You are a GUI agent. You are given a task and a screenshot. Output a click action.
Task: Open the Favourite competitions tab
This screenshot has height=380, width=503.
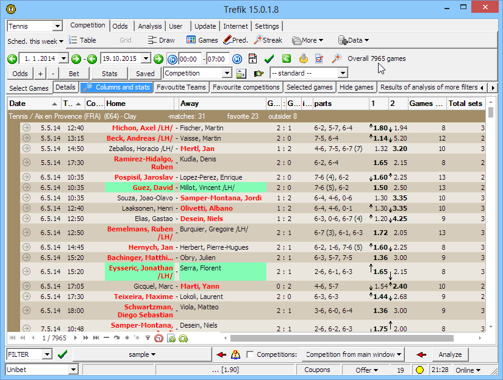(245, 87)
